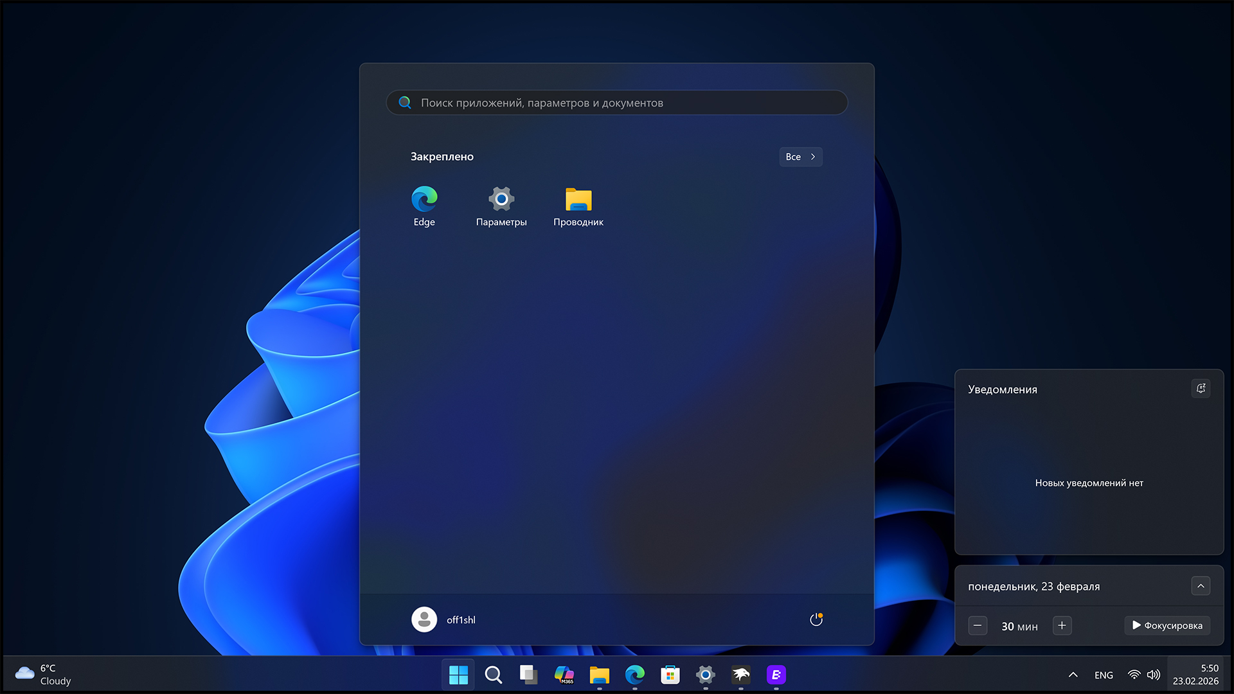Decrease focus time with minus button
The height and width of the screenshot is (694, 1234).
pos(978,625)
